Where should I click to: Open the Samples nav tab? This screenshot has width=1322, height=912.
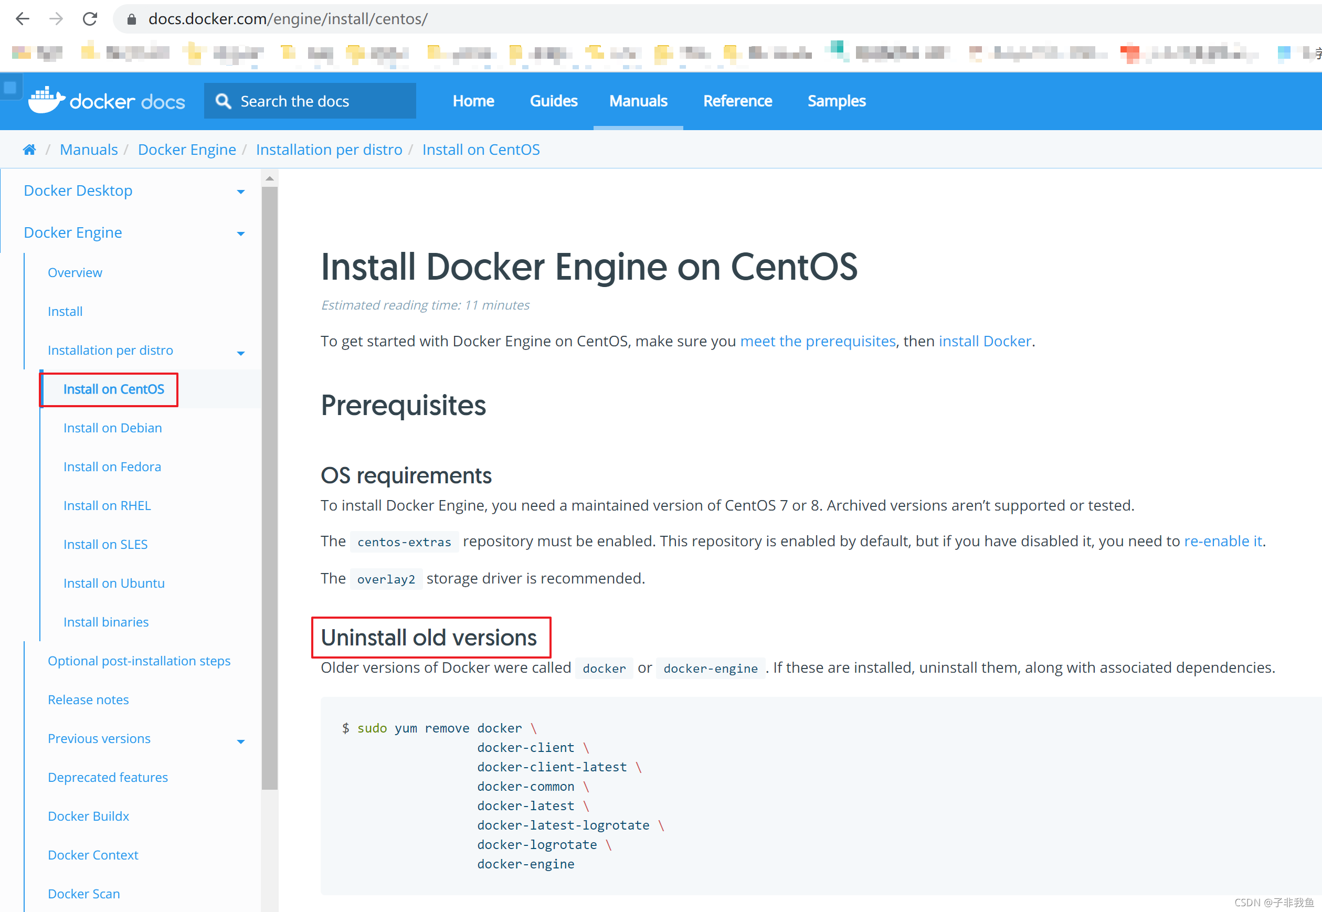click(x=836, y=101)
